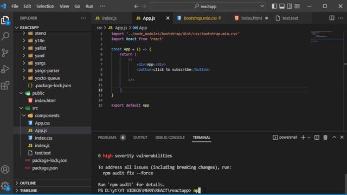Expand the yocto-queue folder
This screenshot has height=195, width=347.
click(52, 78)
